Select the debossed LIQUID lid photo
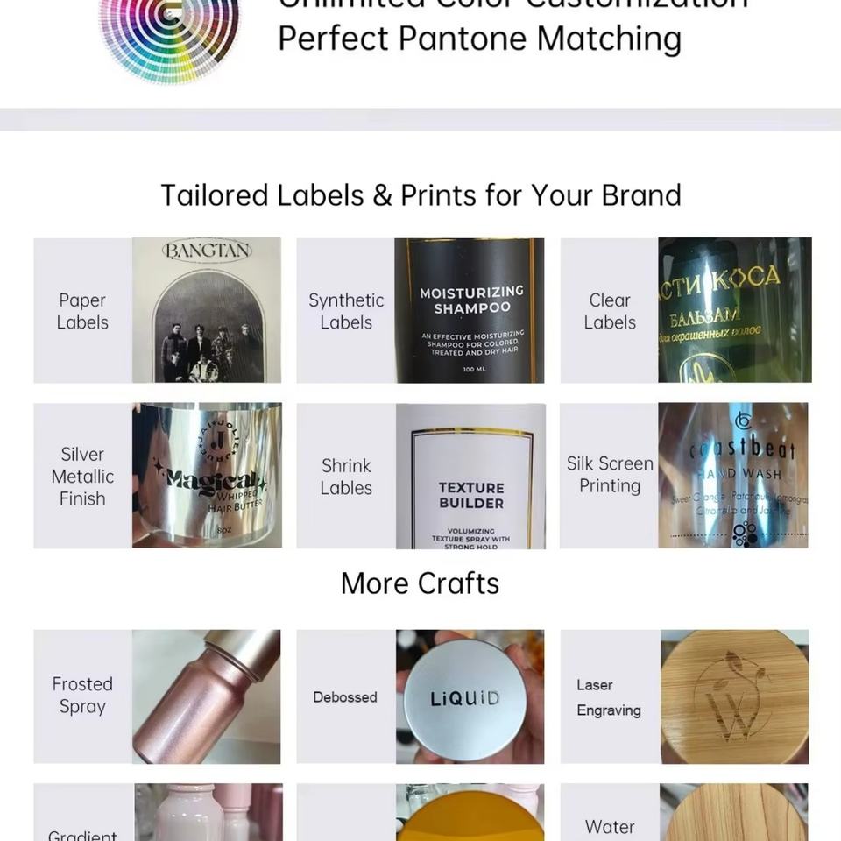 (x=470, y=696)
